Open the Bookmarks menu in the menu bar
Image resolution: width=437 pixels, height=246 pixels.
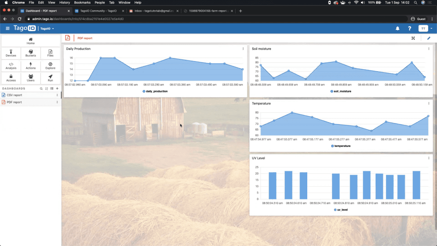click(x=82, y=2)
